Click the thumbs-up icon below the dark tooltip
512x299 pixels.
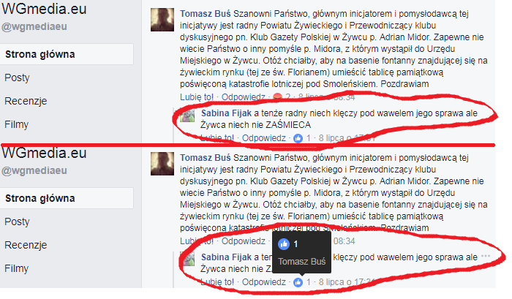pos(298,282)
